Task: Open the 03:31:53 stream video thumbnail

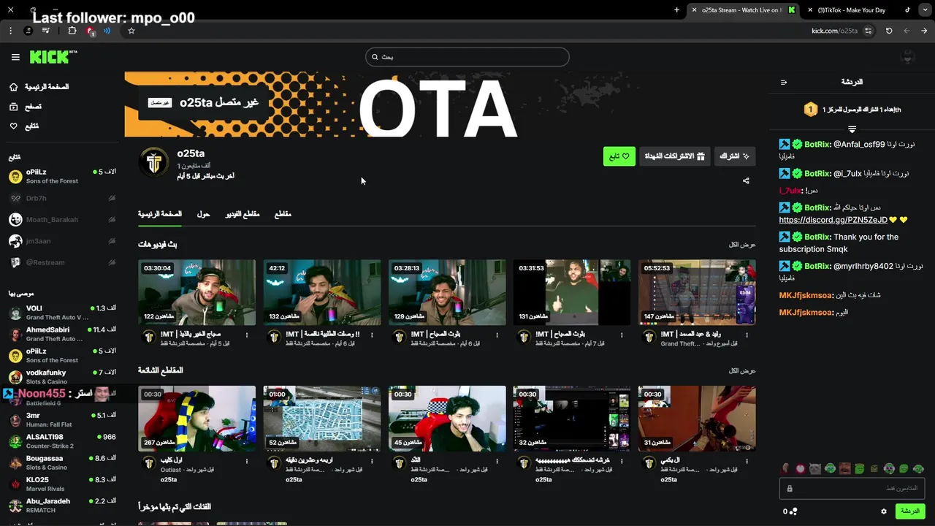Action: [x=572, y=292]
